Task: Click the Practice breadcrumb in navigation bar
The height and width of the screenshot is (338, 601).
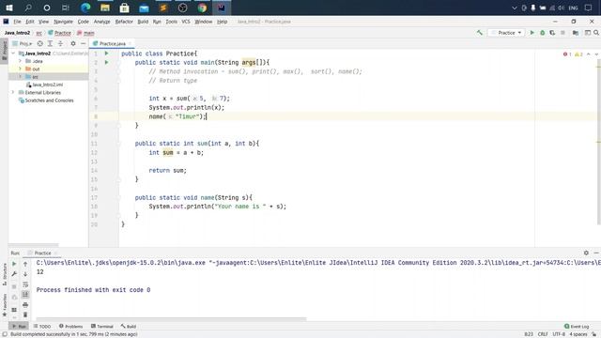Action: [x=60, y=33]
